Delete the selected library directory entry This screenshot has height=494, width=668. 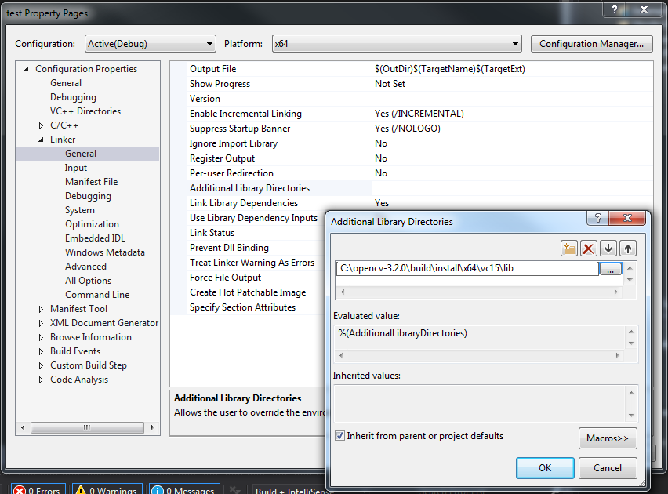pyautogui.click(x=590, y=248)
